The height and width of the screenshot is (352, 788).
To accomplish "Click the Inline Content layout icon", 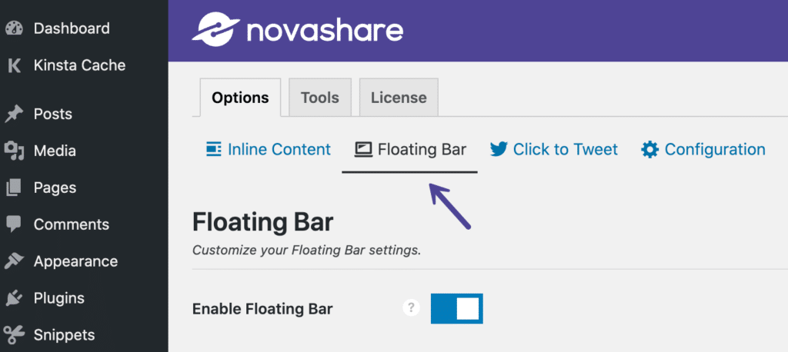I will tap(214, 150).
